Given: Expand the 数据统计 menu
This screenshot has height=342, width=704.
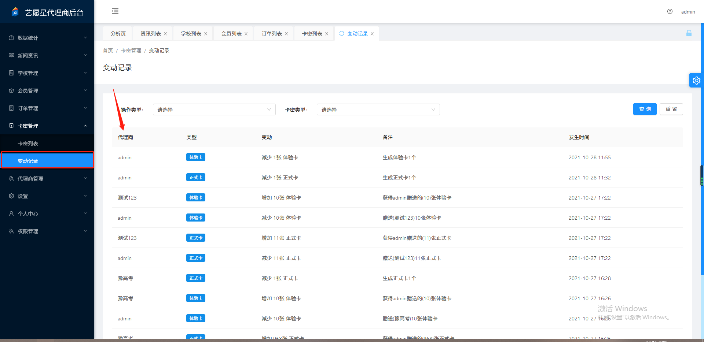Looking at the screenshot, I should 85,38.
